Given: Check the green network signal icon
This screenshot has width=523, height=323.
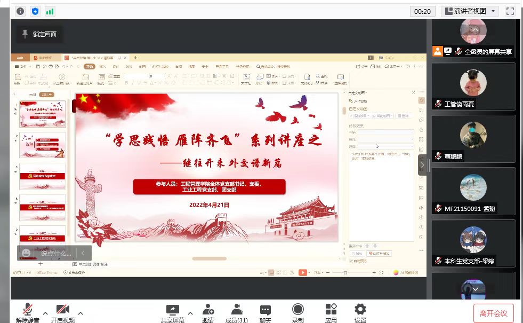Looking at the screenshot, I should tap(50, 11).
